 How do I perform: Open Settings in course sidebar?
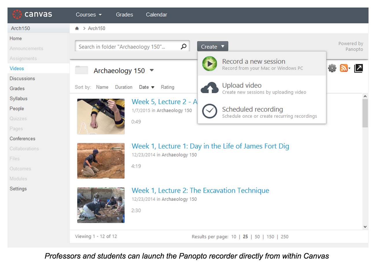(x=18, y=189)
